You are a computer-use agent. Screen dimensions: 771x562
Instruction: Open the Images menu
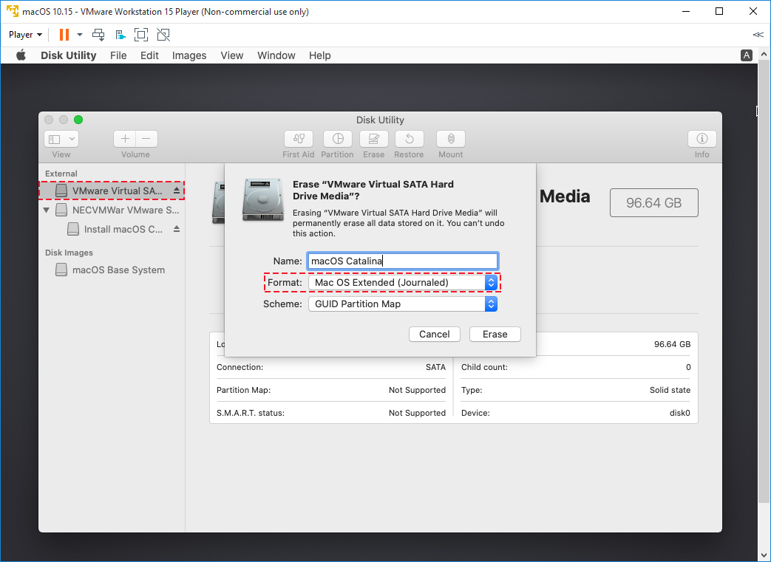[189, 55]
